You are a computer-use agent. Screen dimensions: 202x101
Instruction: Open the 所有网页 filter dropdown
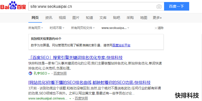(x=36, y=28)
